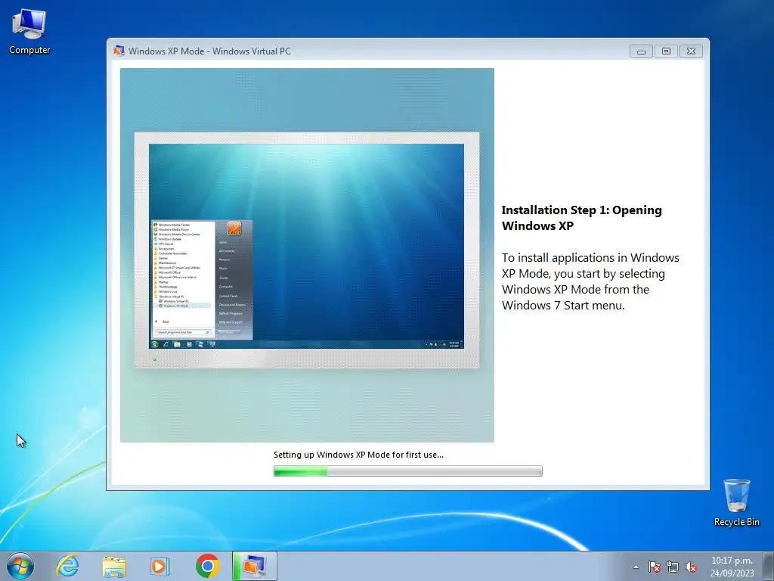Image resolution: width=774 pixels, height=581 pixels.
Task: Open the Action Center flag icon
Action: tap(655, 567)
